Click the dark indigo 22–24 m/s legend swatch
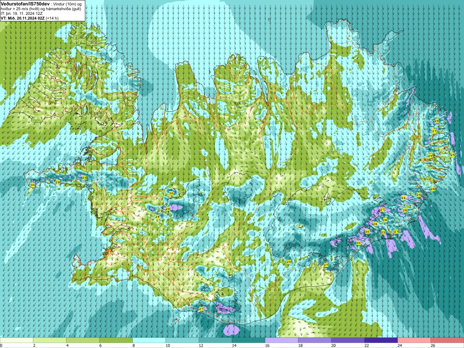 381,340
